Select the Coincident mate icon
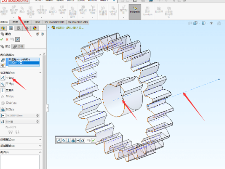The height and width of the screenshot is (169, 225). tap(3, 78)
